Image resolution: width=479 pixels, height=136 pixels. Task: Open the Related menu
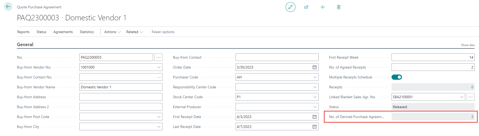coord(135,32)
